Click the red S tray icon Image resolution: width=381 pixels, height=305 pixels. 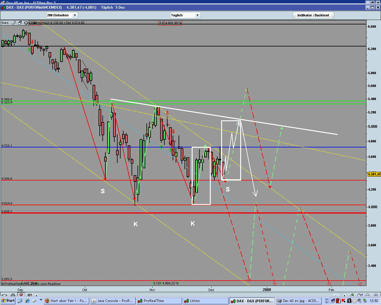pos(338,301)
